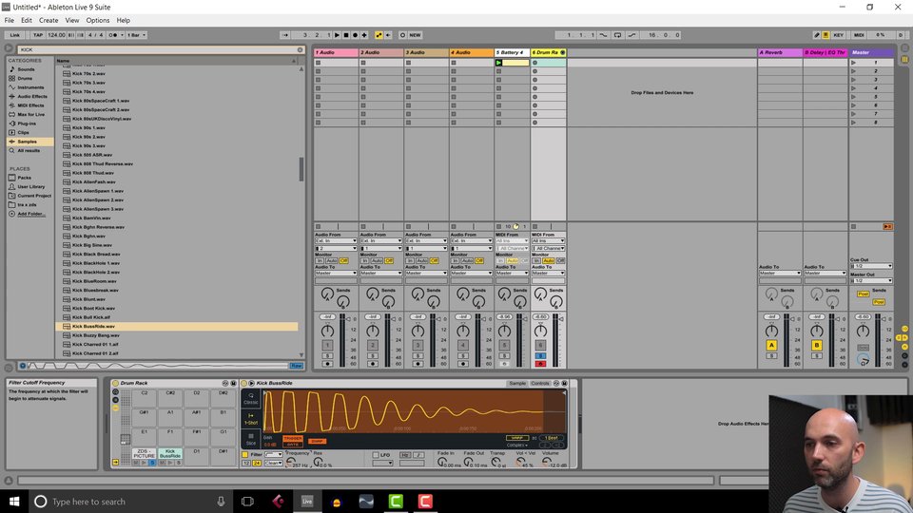913x513 pixels.
Task: Launch the clip in Battery 4 track
Action: [x=498, y=63]
